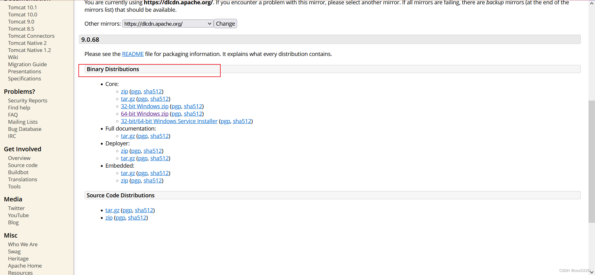Go to Tomcat 8.5 in sidebar
The width and height of the screenshot is (595, 275).
pyautogui.click(x=21, y=29)
